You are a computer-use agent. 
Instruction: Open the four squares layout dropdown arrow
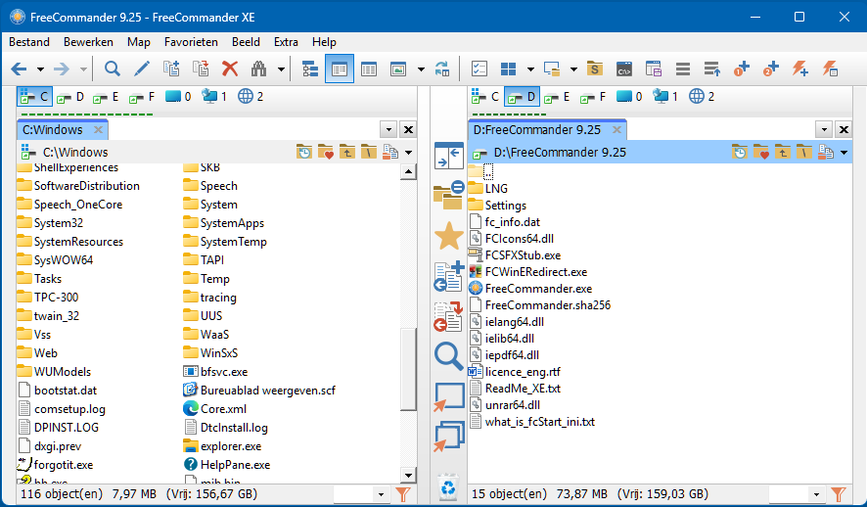tap(530, 69)
